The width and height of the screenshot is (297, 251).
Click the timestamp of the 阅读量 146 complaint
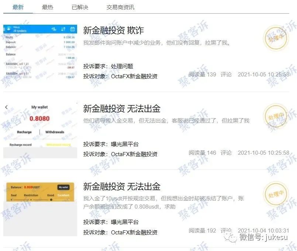(263, 153)
